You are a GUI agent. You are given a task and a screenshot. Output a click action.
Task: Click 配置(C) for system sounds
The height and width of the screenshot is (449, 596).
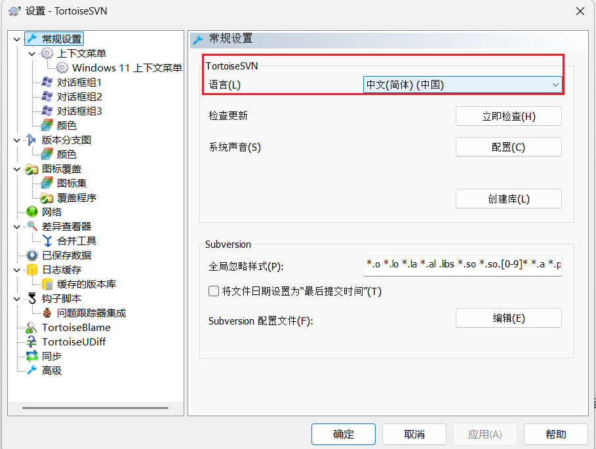[x=509, y=147]
